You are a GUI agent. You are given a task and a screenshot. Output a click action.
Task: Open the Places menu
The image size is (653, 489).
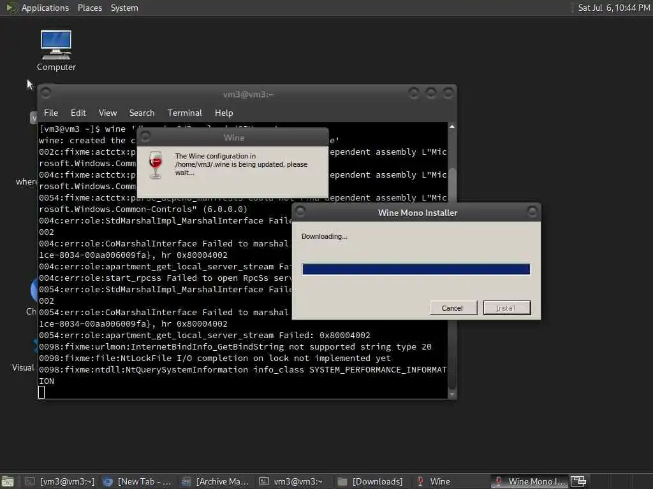pos(89,8)
